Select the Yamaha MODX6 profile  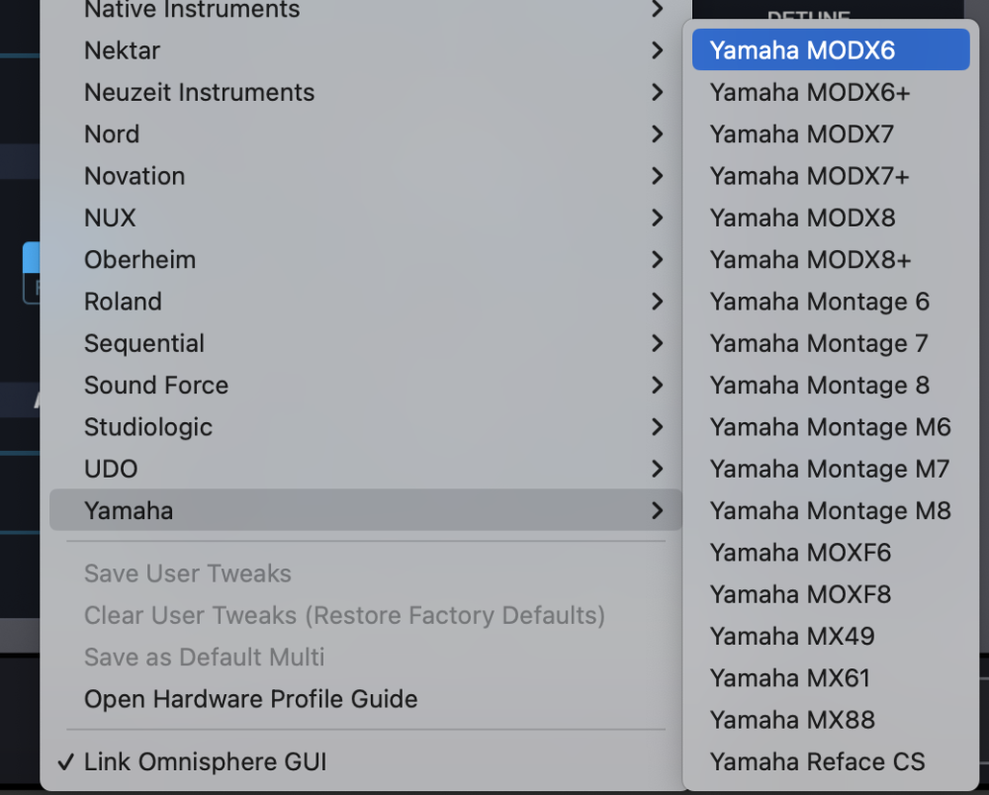point(802,50)
